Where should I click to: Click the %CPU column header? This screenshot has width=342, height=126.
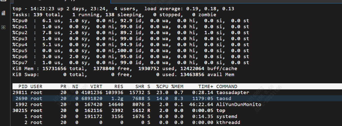(x=162, y=87)
